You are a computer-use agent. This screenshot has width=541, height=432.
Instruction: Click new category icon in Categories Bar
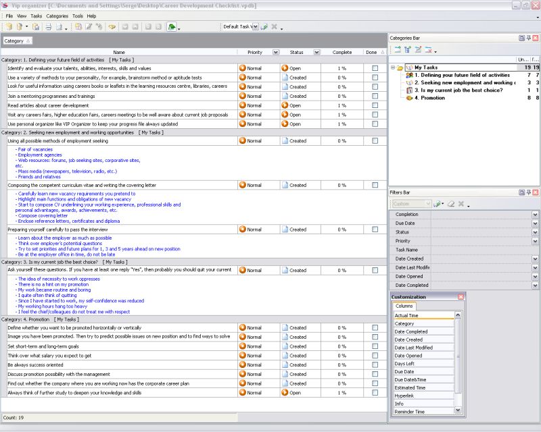coord(398,49)
